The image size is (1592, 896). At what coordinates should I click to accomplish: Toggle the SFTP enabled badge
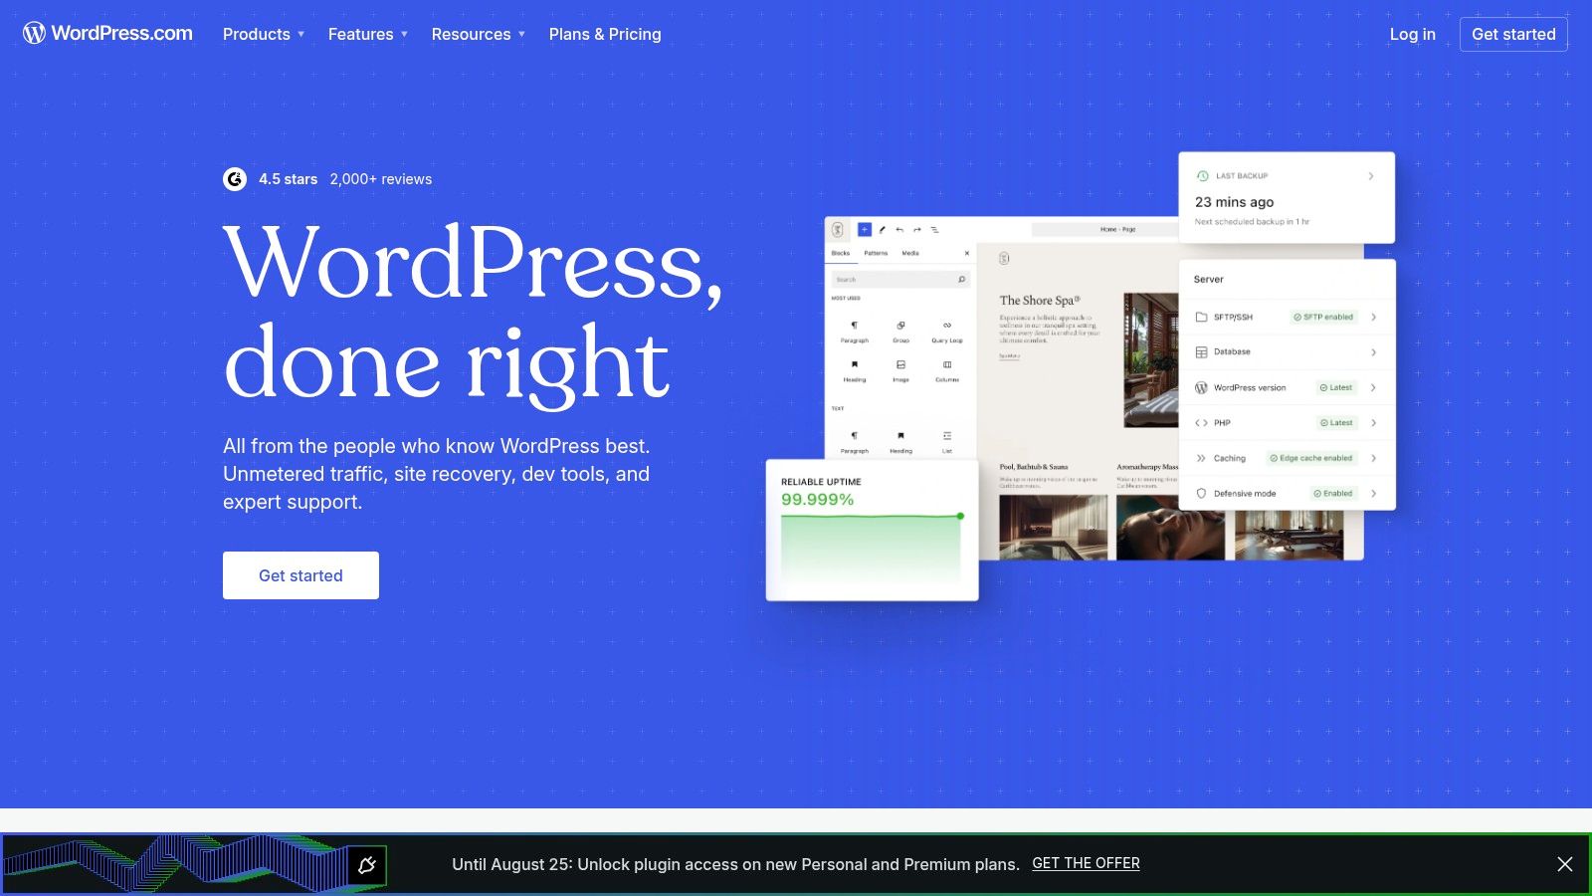1324,317
